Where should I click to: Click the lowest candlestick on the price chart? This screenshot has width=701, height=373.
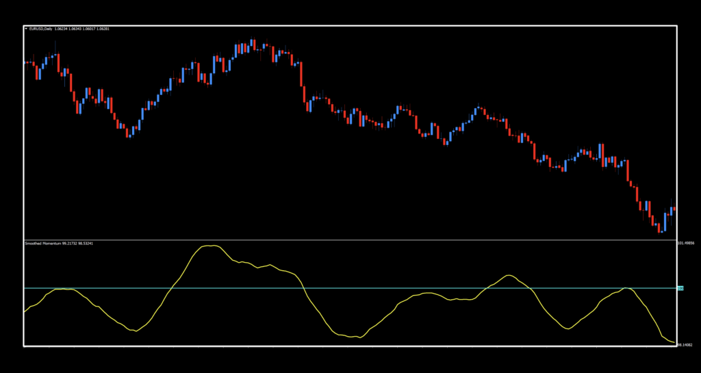(660, 228)
